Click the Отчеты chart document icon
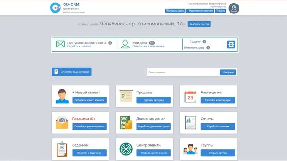The width and height of the screenshot is (287, 161). tap(190, 123)
